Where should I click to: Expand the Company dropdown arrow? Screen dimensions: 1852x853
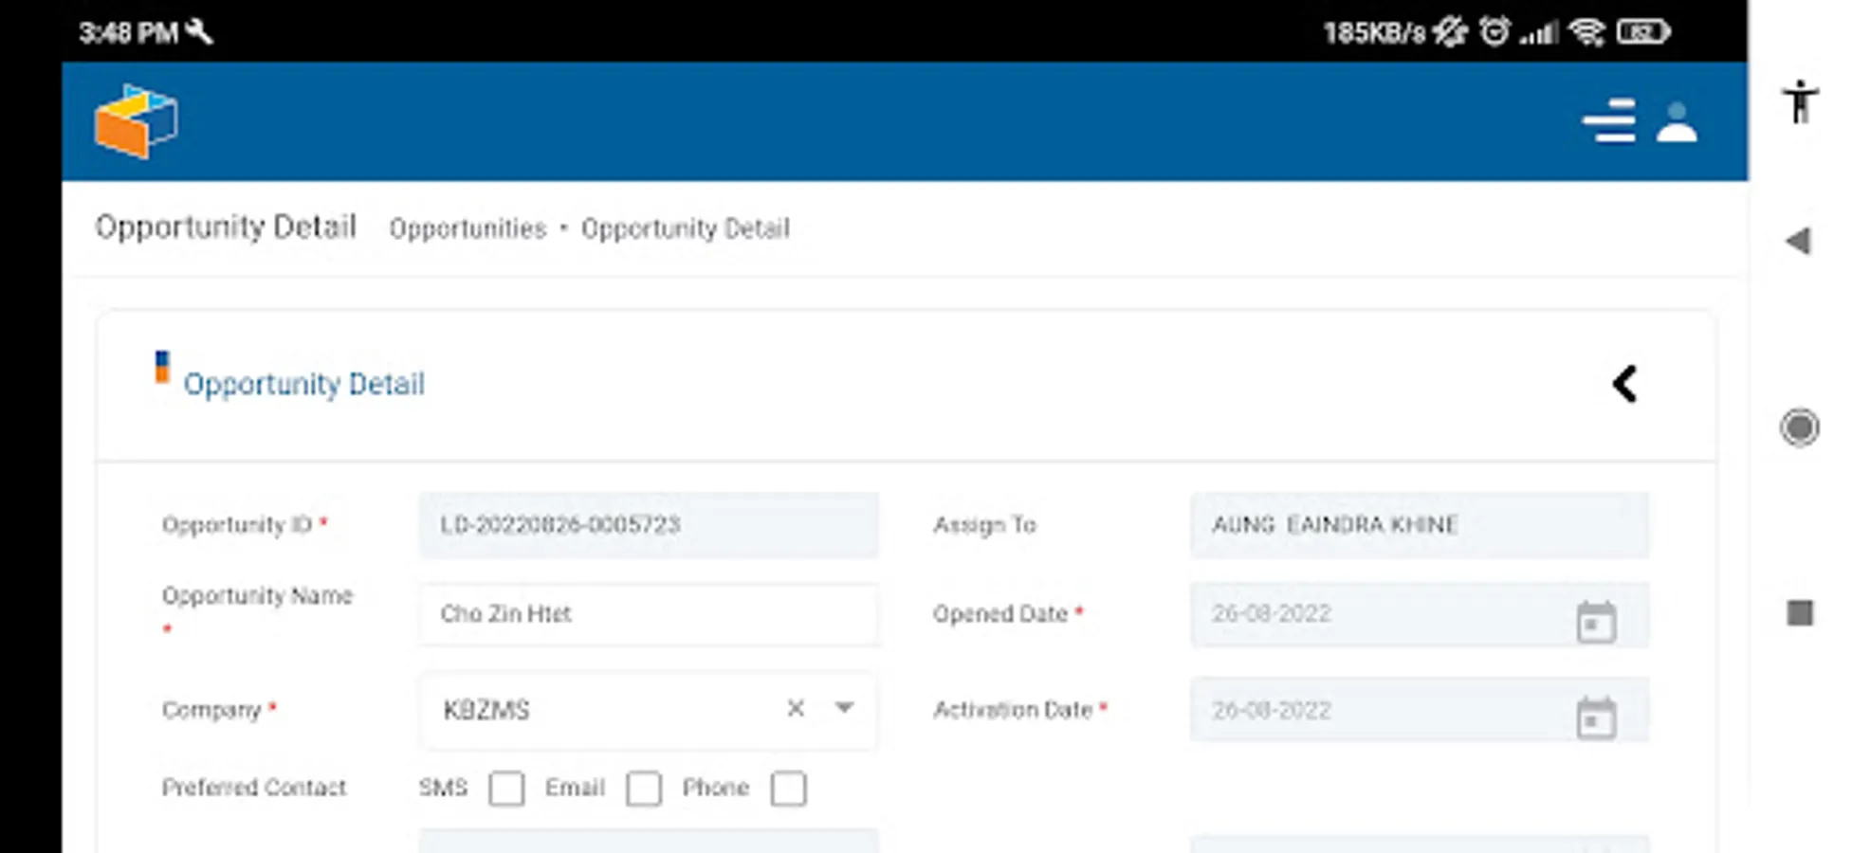(x=844, y=708)
